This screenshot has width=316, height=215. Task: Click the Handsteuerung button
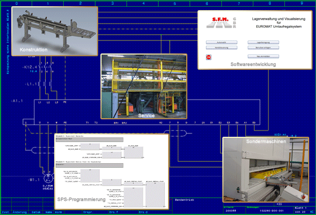[221, 48]
